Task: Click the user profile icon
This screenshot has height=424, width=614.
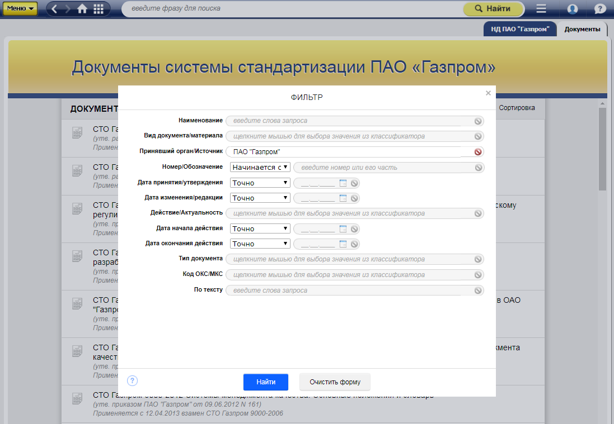Action: [572, 9]
